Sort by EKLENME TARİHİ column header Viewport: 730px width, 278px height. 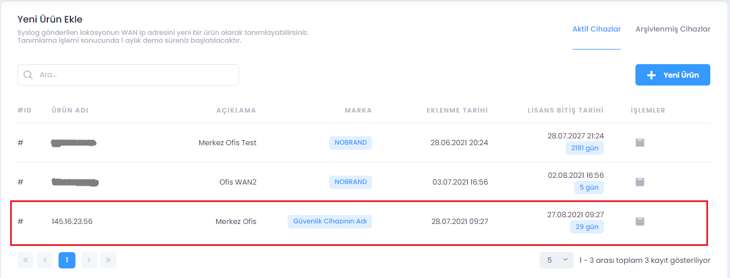tap(457, 110)
